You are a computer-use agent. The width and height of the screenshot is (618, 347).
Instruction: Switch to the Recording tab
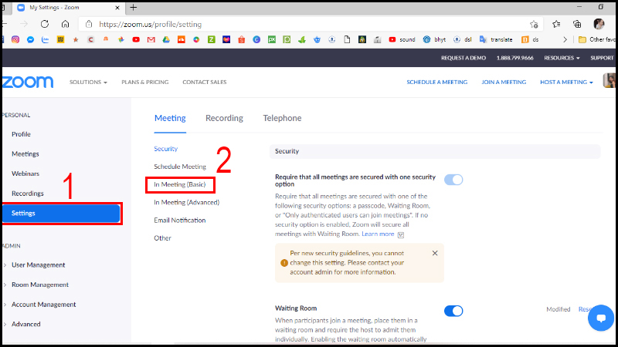[x=224, y=118]
